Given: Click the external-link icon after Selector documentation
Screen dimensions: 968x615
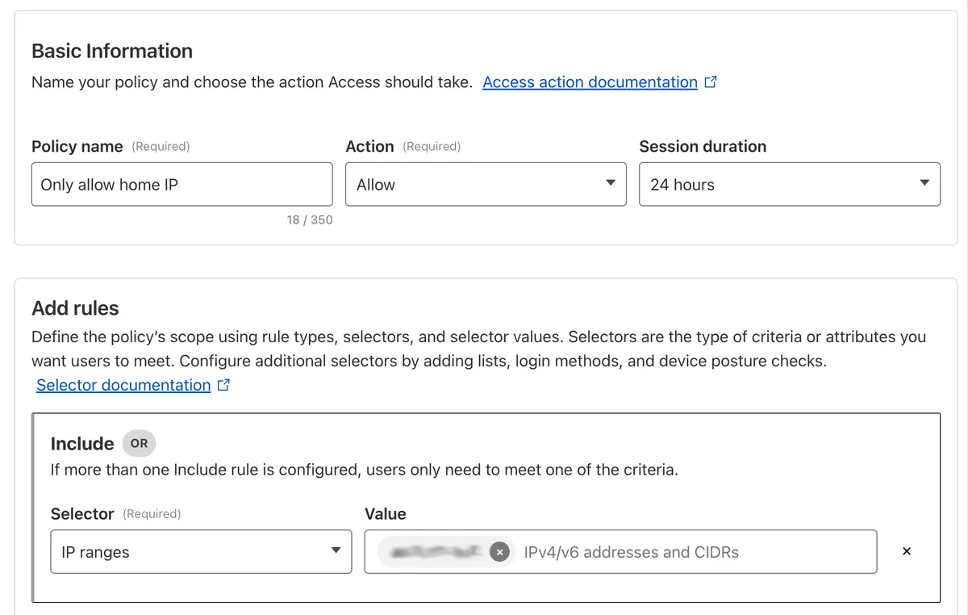Looking at the screenshot, I should pos(223,385).
